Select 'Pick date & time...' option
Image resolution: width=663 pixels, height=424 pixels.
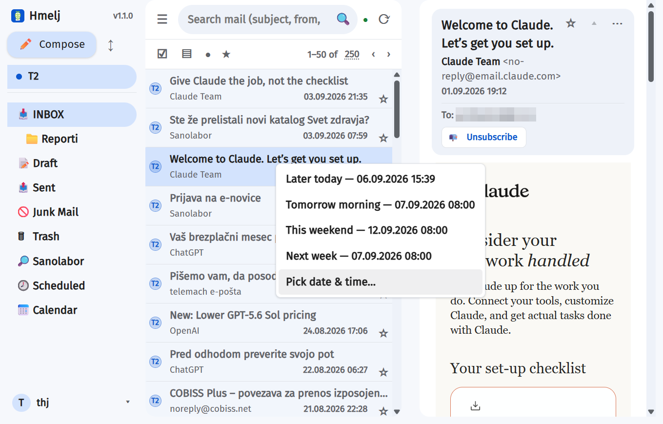380,282
